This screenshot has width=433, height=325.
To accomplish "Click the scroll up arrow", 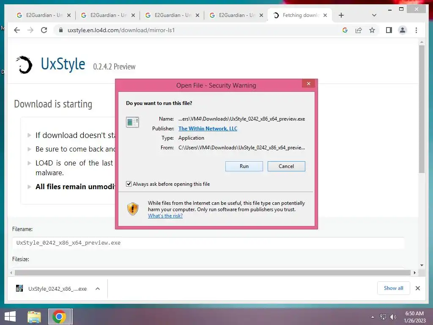I will [x=422, y=42].
